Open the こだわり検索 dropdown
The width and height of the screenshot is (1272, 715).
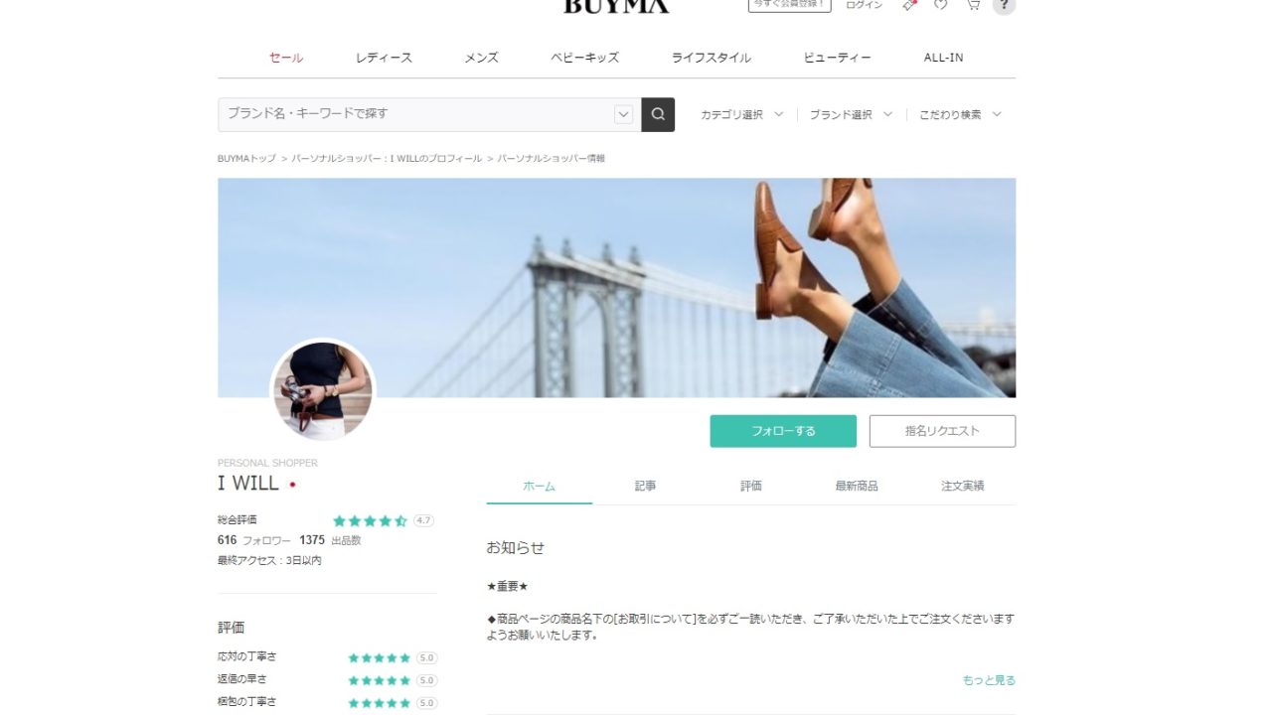[x=960, y=114]
